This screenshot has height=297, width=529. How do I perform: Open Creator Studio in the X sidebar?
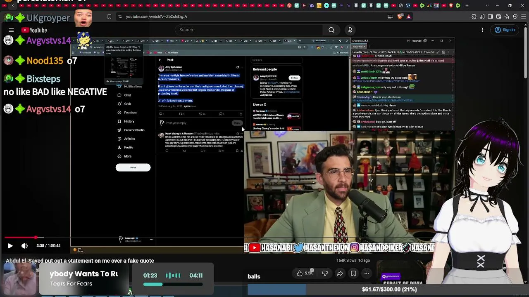131,130
